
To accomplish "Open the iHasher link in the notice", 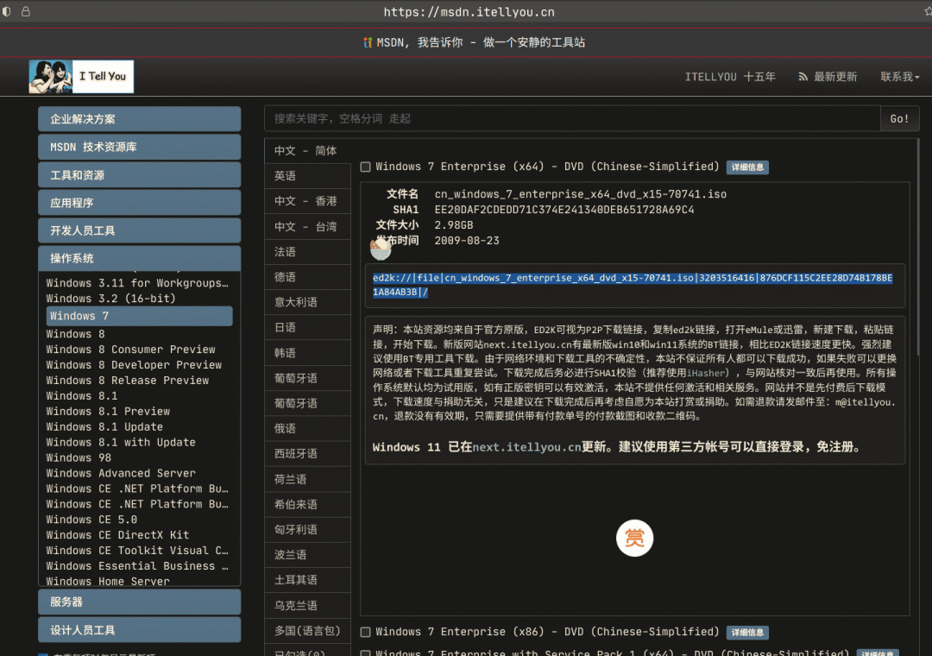I will coord(706,373).
